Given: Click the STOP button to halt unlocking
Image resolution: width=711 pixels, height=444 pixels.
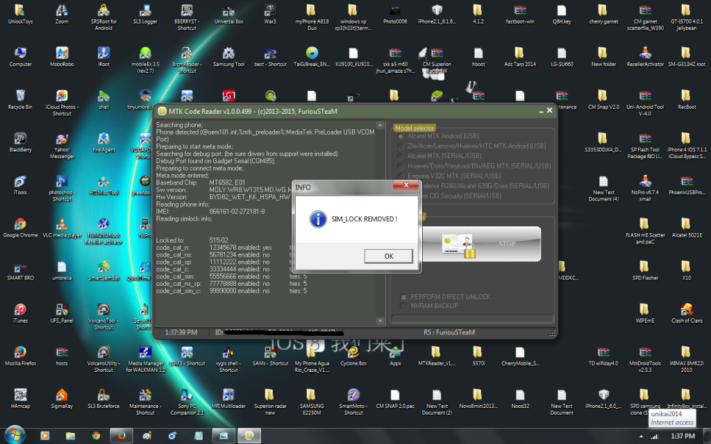Looking at the screenshot, I should 506,244.
